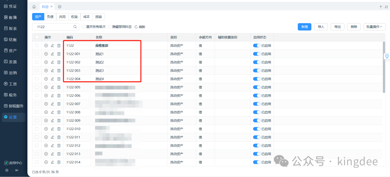
Task: Open 凭证 in the left sidebar
Action: click(13, 6)
